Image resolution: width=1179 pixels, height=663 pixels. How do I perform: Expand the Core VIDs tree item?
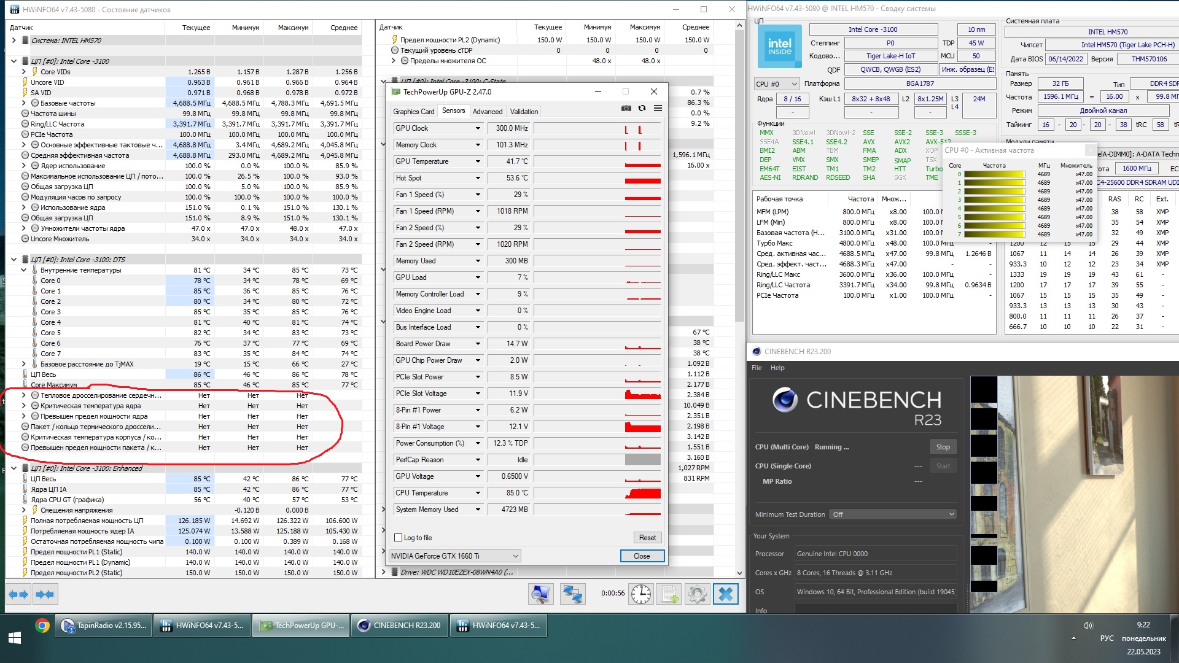click(24, 72)
